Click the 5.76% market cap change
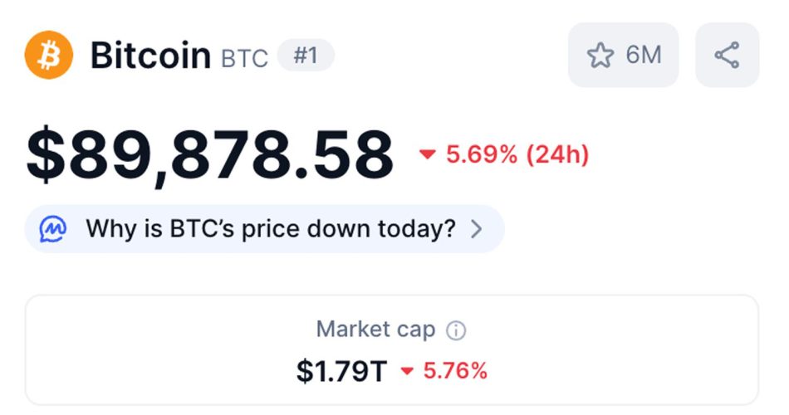The height and width of the screenshot is (415, 789). coord(455,371)
